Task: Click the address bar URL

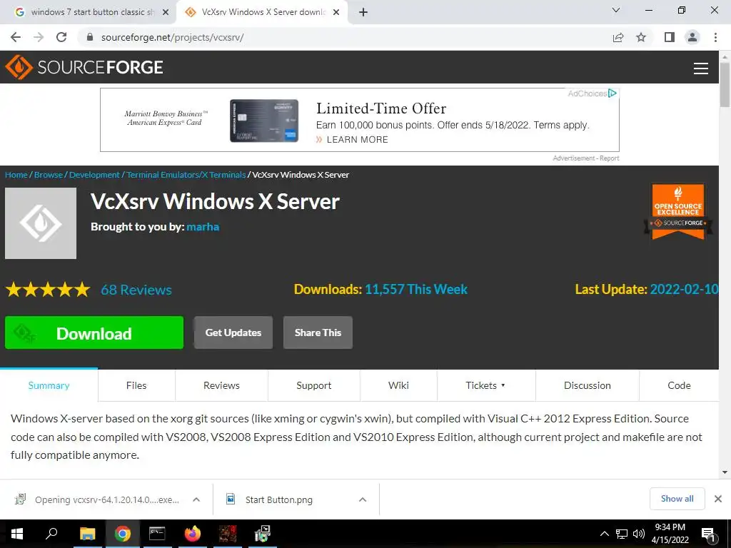Action: point(173,37)
